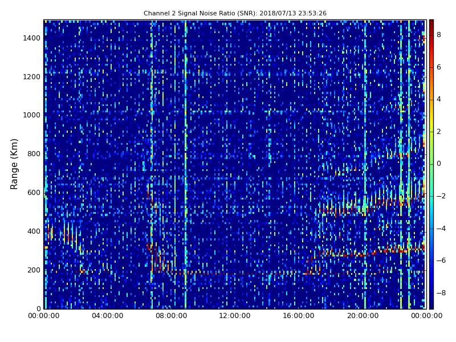Click the colorbar label −6
This screenshot has width=456, height=342.
click(x=441, y=260)
